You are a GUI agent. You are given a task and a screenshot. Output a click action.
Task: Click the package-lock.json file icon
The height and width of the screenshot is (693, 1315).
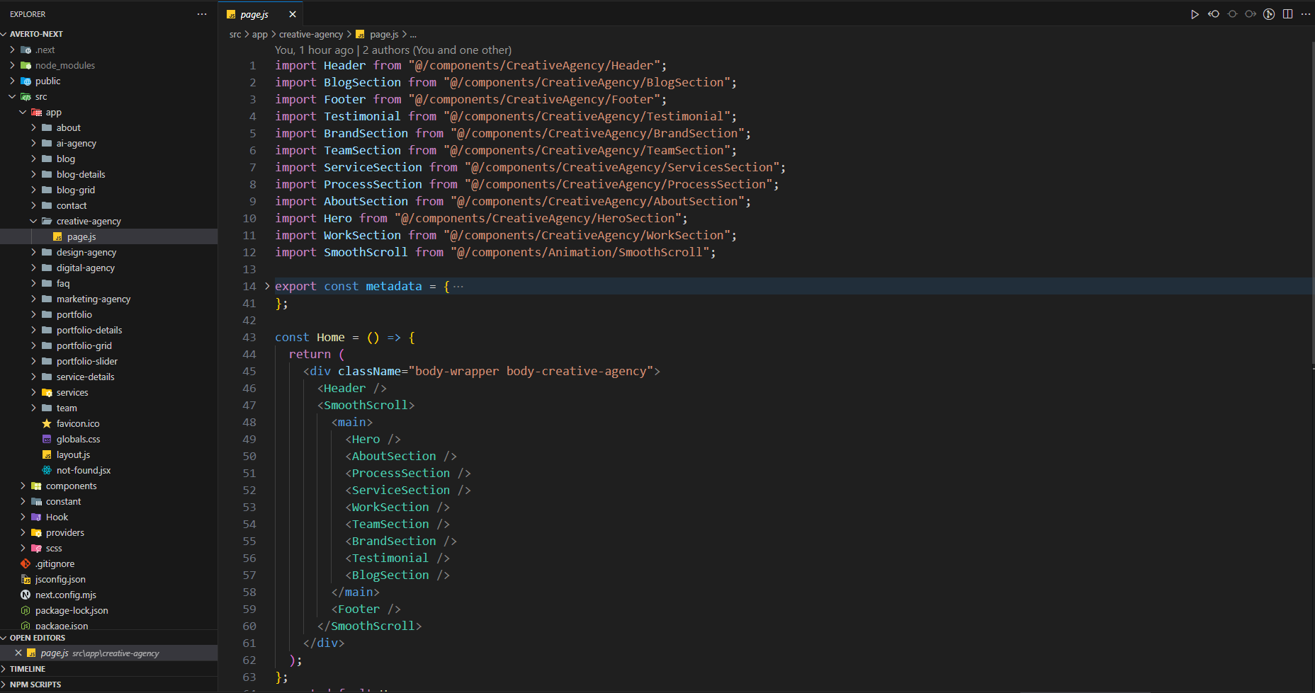coord(26,610)
